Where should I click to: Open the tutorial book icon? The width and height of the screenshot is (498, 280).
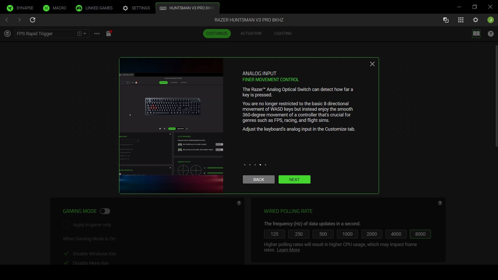tap(476, 34)
